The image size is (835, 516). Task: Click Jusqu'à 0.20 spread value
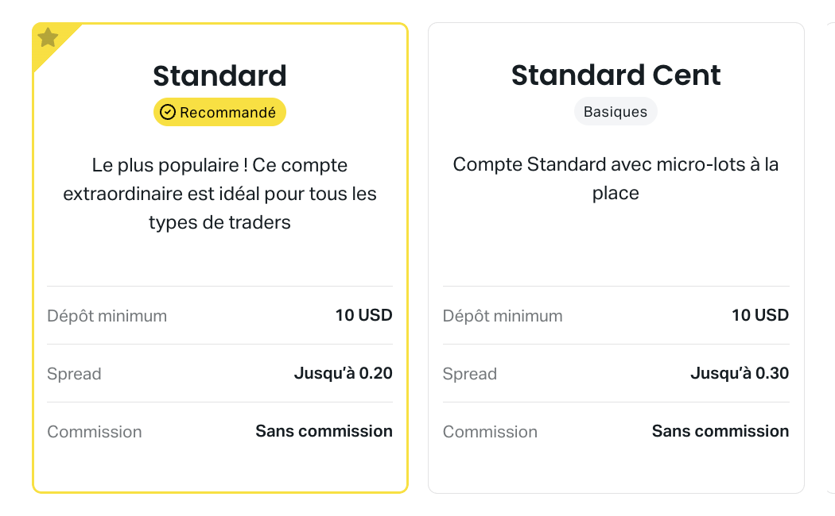(x=344, y=373)
